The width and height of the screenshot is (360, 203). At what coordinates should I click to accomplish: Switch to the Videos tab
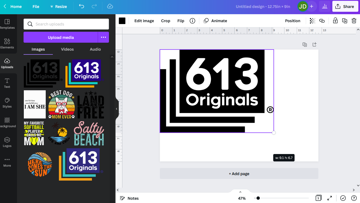click(67, 49)
